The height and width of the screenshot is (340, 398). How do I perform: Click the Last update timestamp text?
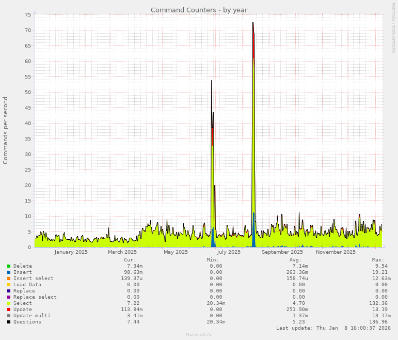[x=333, y=328]
